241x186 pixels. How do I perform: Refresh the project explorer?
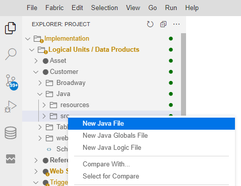[150, 24]
